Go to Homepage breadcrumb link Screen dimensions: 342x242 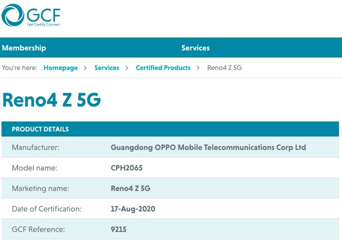[x=60, y=68]
